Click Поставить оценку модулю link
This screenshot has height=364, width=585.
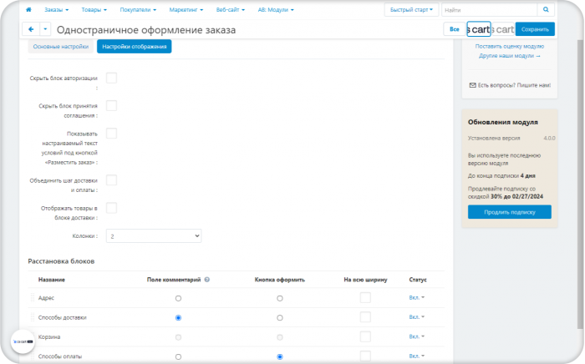click(x=510, y=46)
